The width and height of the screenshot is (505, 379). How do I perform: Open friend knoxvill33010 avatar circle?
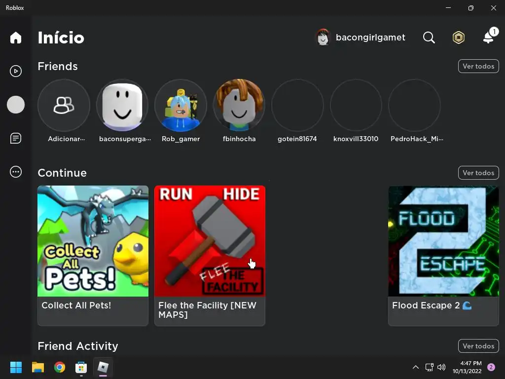click(x=356, y=106)
